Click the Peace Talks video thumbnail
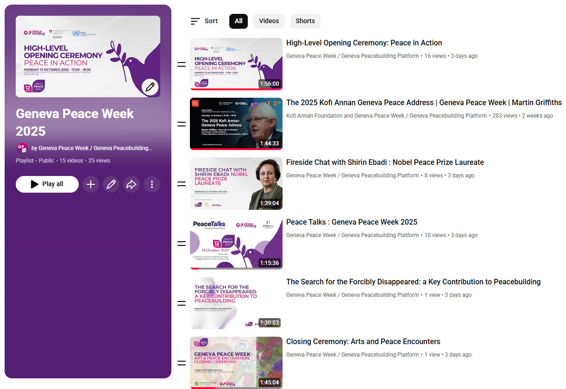The width and height of the screenshot is (566, 389). 236,244
